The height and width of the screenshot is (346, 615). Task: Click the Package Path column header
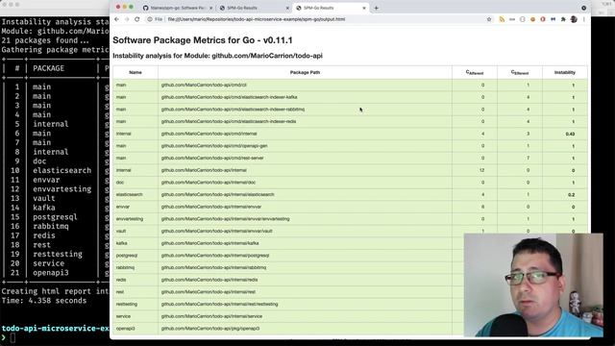tap(305, 73)
